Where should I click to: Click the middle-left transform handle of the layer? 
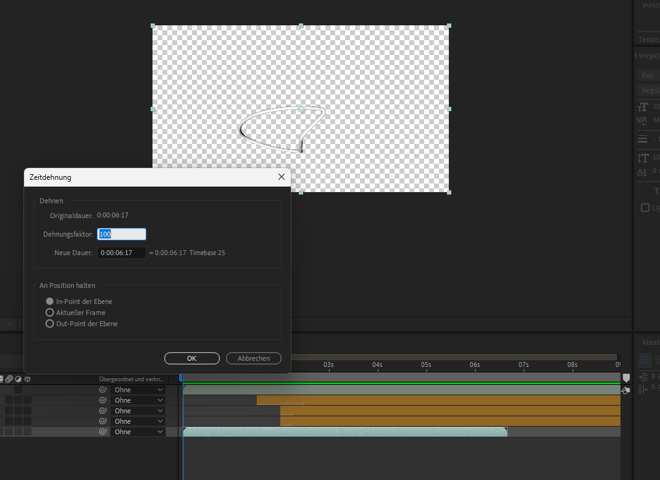pos(152,109)
